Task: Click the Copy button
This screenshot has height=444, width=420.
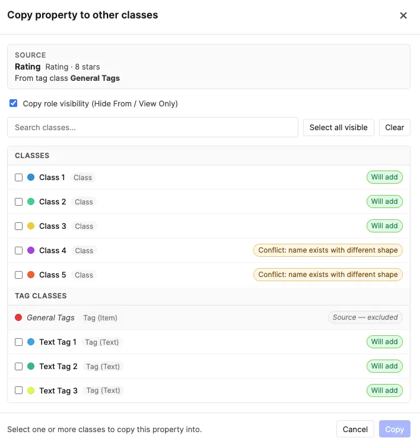Action: (394, 429)
